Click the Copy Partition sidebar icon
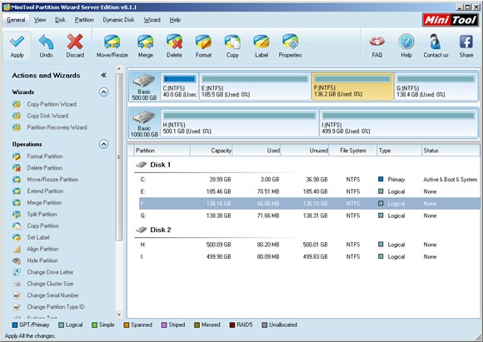Viewport: 483px width, 342px height. pyautogui.click(x=17, y=226)
